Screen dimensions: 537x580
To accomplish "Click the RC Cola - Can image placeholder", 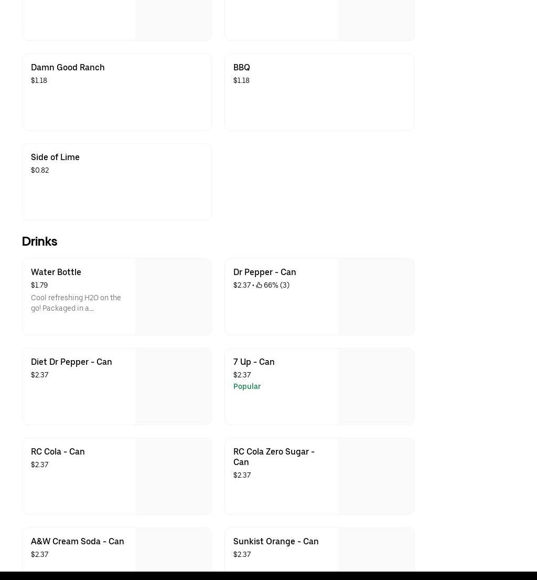I will tap(174, 477).
